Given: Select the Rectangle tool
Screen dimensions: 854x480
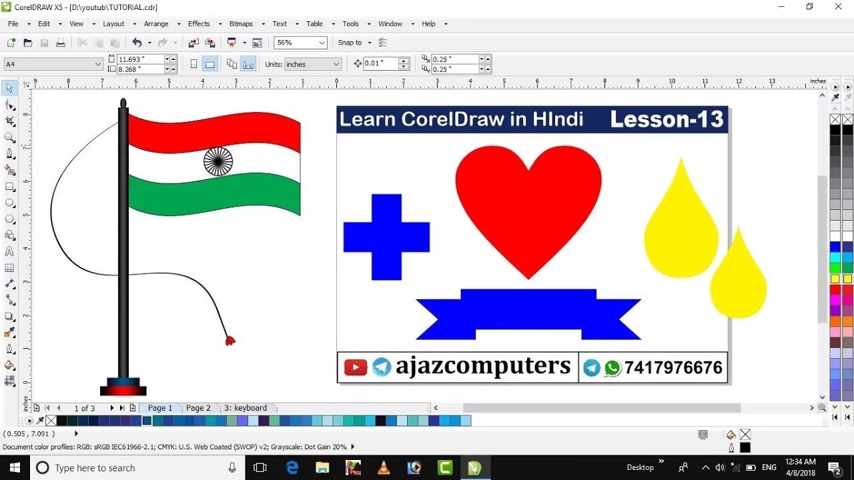Looking at the screenshot, I should pyautogui.click(x=10, y=186).
